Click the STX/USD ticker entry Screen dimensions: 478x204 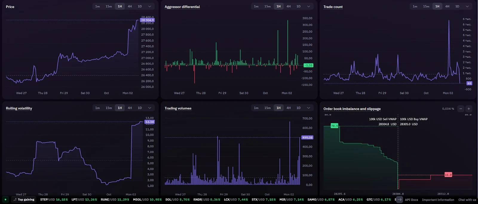[x=264, y=200]
